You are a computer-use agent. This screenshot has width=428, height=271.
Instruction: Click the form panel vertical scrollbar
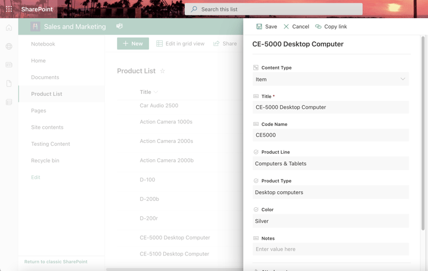coord(423,133)
